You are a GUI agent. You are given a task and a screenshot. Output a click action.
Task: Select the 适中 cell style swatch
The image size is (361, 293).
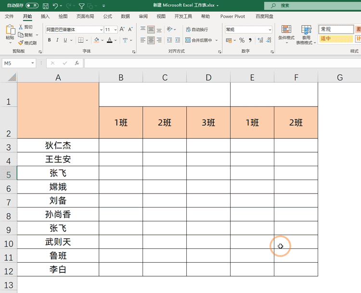tap(336, 38)
